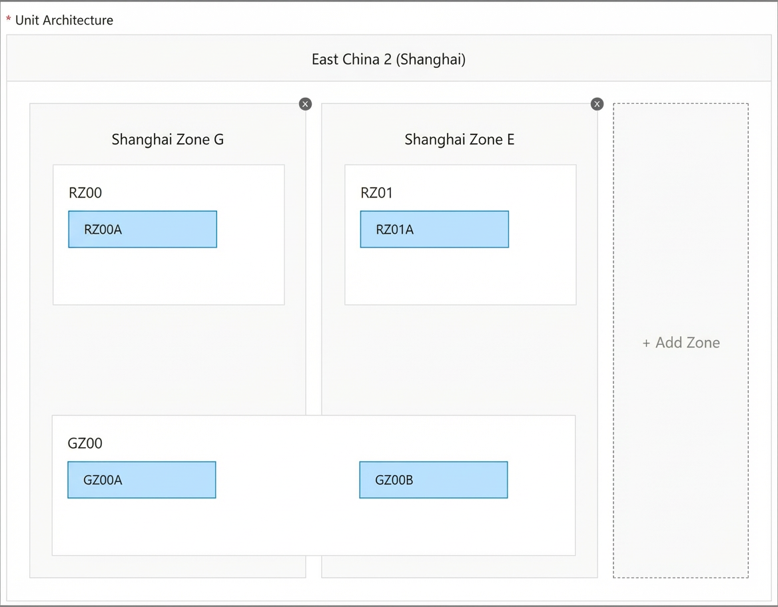Click the East China 2 (Shanghai) region header
The height and width of the screenshot is (607, 778).
(x=389, y=59)
